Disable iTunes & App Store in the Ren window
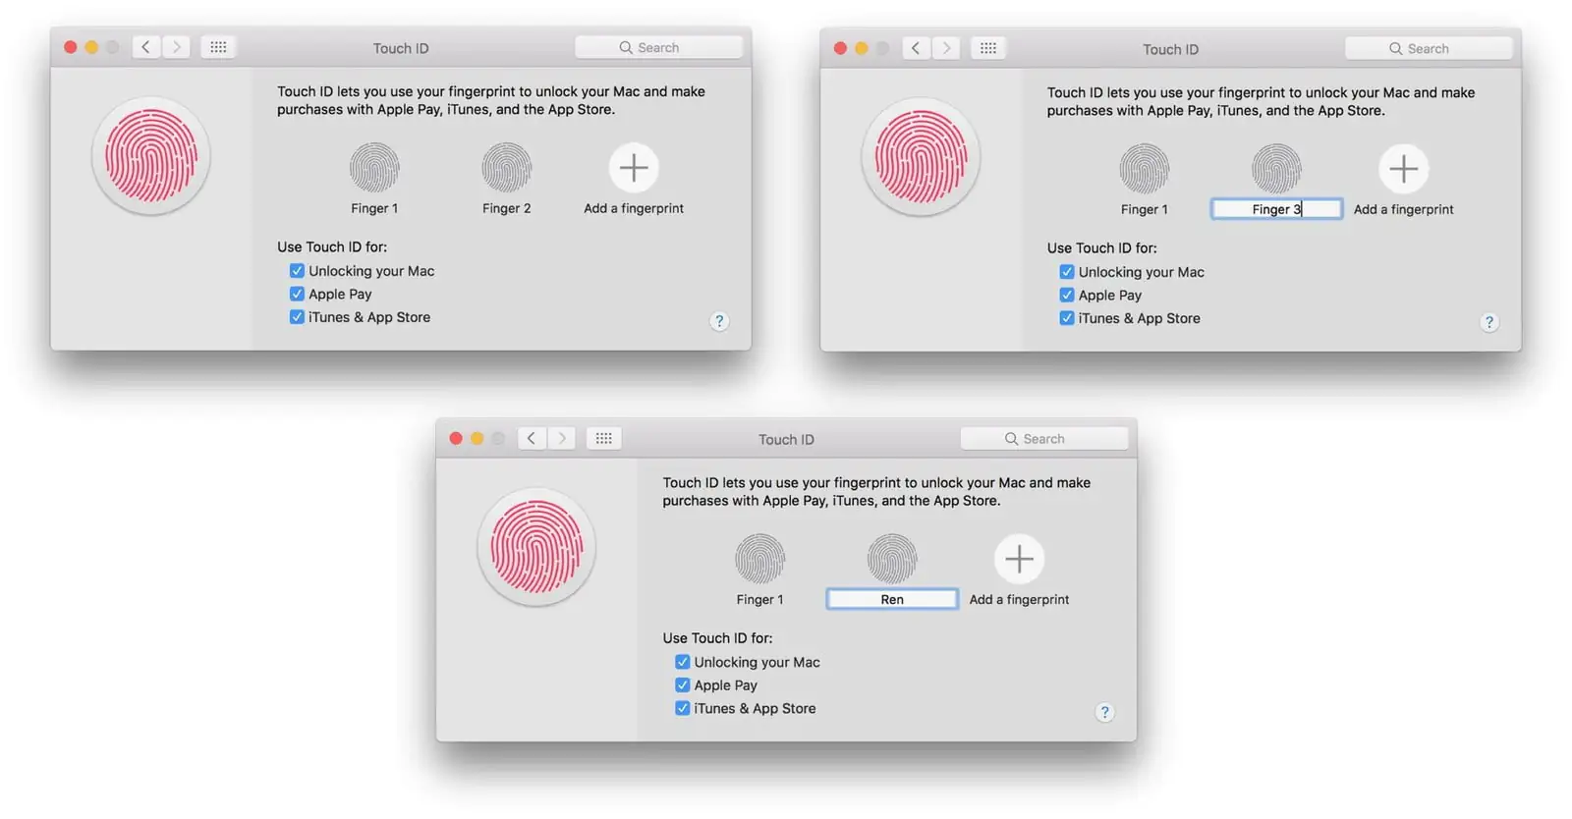 (x=682, y=708)
